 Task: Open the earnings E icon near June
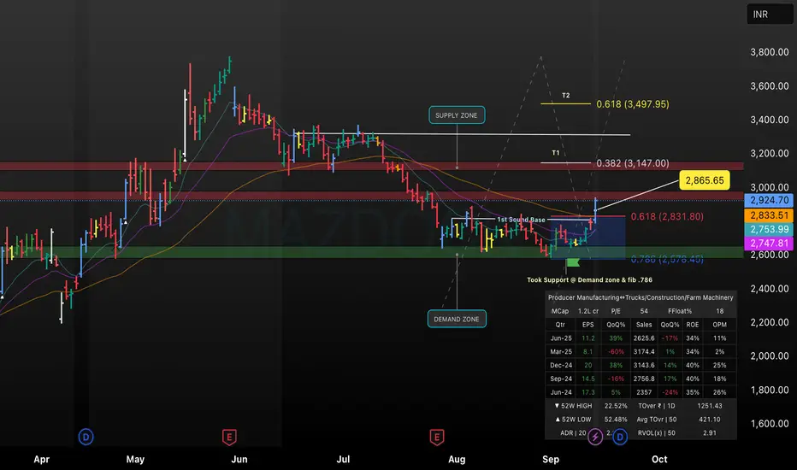[x=229, y=437]
